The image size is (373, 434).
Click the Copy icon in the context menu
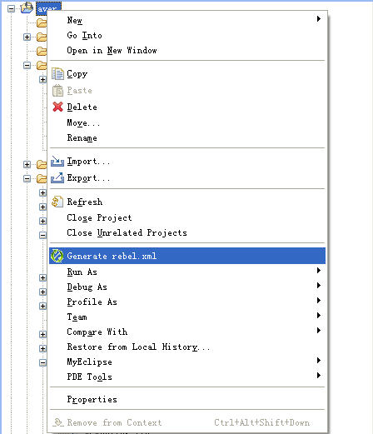(57, 74)
